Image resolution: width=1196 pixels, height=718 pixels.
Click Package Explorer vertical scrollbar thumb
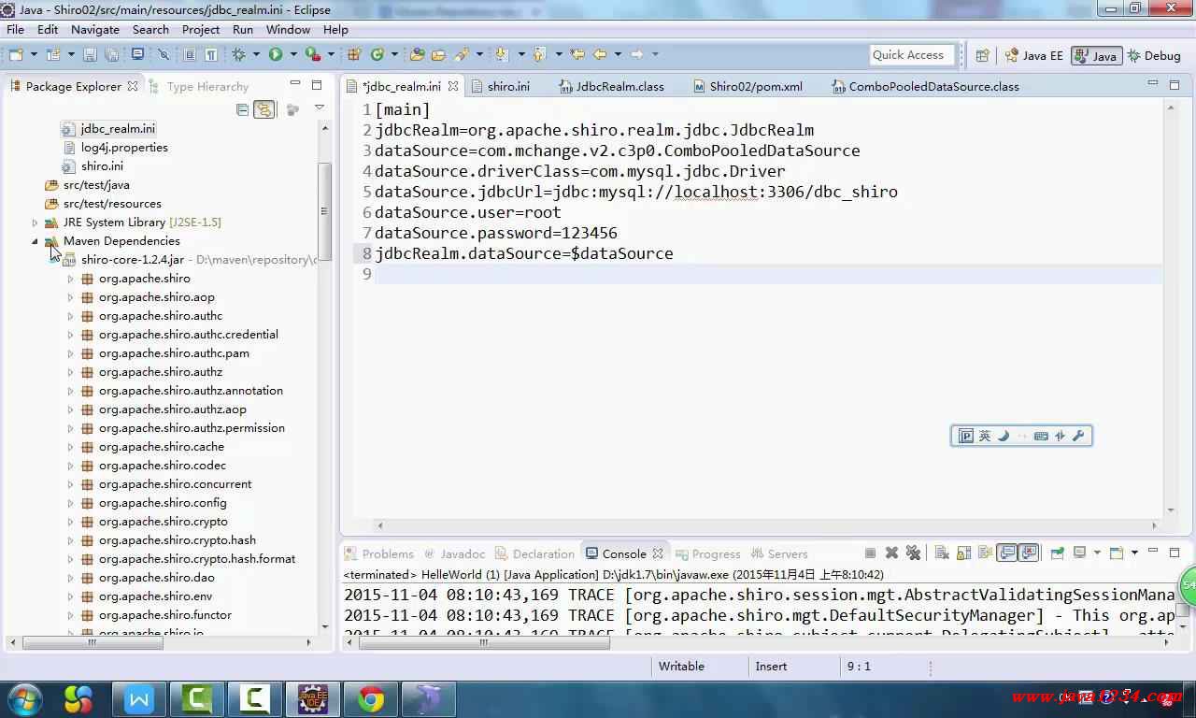[x=324, y=210]
